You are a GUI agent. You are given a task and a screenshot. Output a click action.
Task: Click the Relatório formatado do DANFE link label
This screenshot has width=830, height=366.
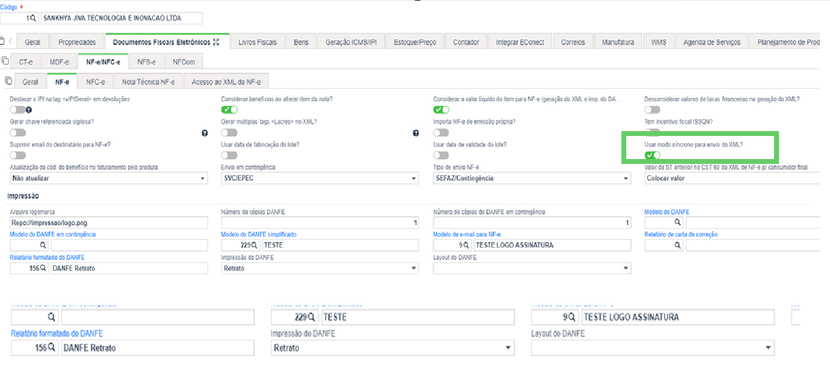tap(46, 257)
